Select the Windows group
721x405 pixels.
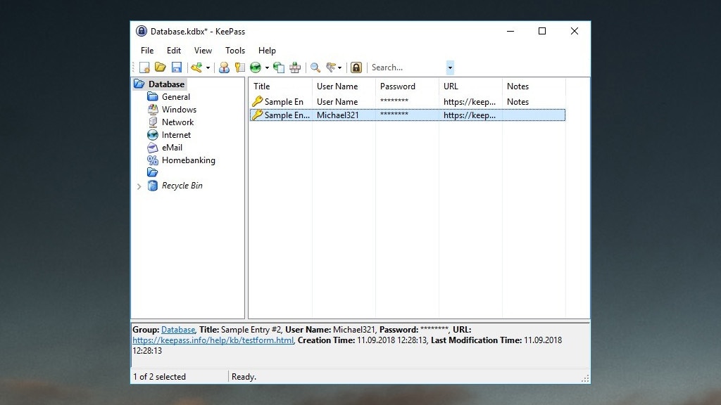[179, 109]
